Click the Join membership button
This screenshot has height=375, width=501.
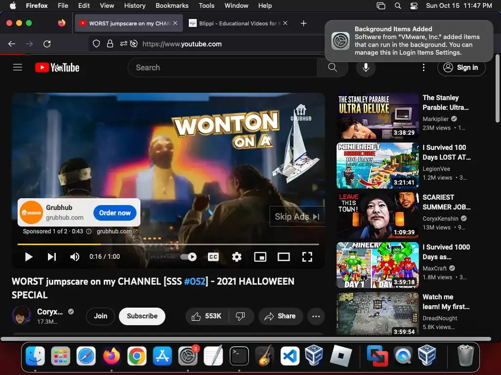tap(100, 316)
